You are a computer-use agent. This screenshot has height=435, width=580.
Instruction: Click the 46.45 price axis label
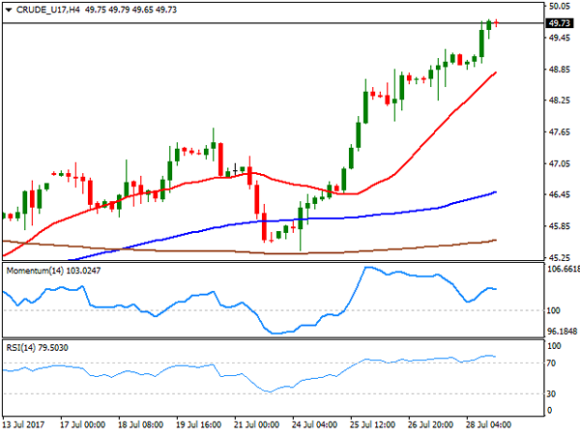[560, 194]
